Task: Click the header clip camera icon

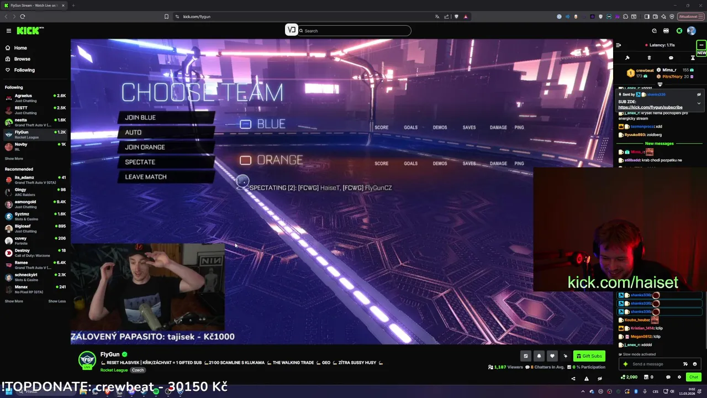Action: tap(666, 31)
